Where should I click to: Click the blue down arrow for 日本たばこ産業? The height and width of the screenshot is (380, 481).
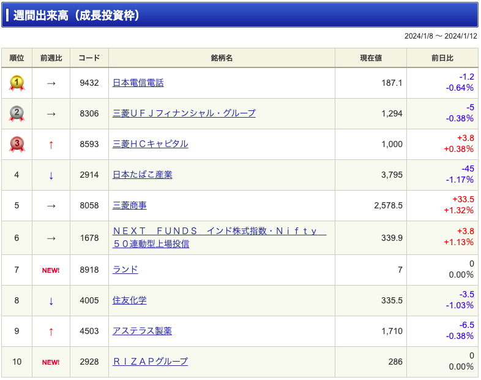click(51, 175)
